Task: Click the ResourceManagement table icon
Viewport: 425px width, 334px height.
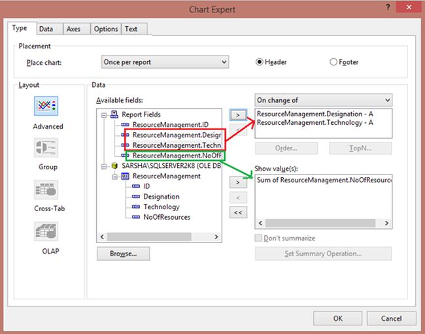Action: tap(125, 176)
